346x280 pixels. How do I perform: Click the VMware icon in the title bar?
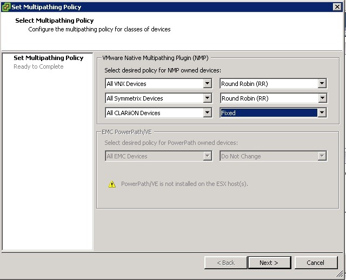[6, 7]
